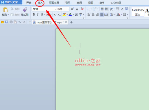Decrease font size with the A- icon
The image size is (149, 110).
pyautogui.click(x=77, y=9)
